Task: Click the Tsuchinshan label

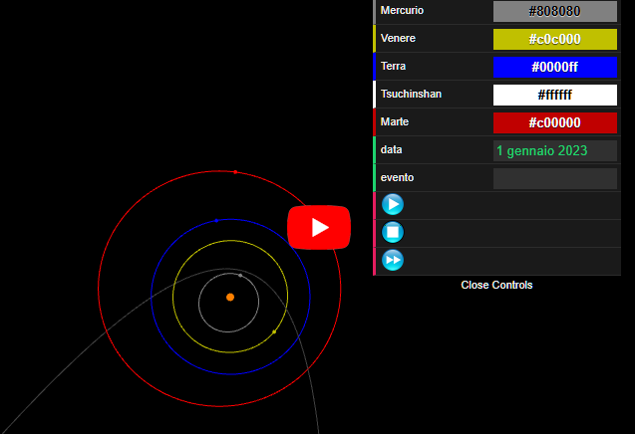Action: [x=411, y=94]
